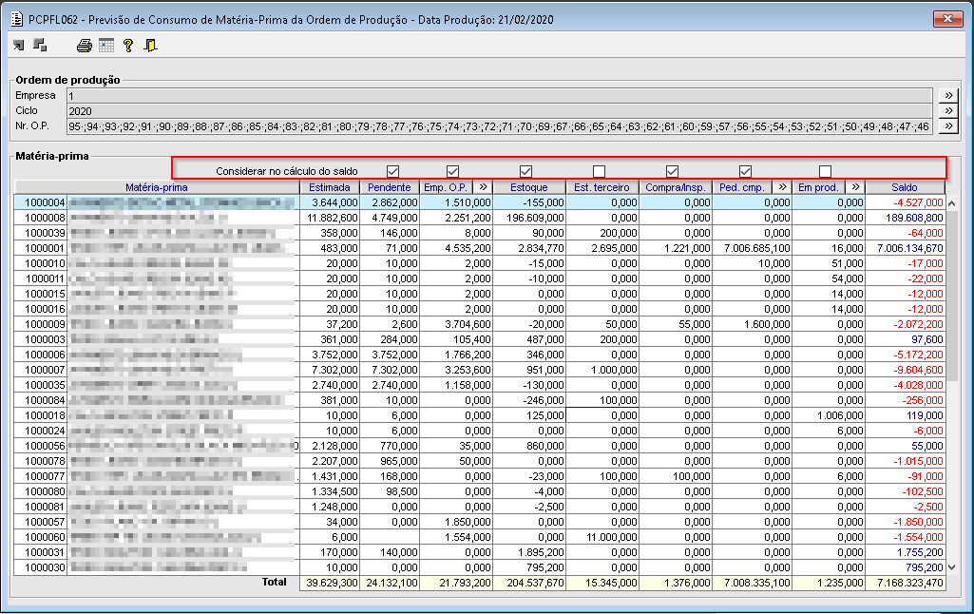Click the Emp. O.P. column header

[x=447, y=187]
